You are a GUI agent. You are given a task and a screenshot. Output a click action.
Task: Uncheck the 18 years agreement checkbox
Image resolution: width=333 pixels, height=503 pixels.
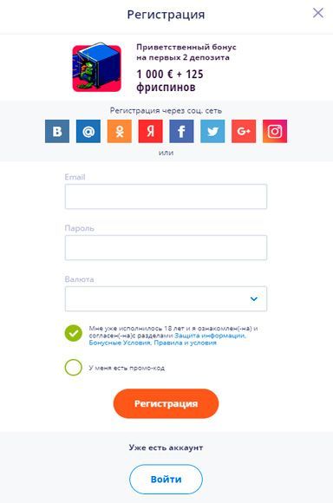click(x=74, y=333)
